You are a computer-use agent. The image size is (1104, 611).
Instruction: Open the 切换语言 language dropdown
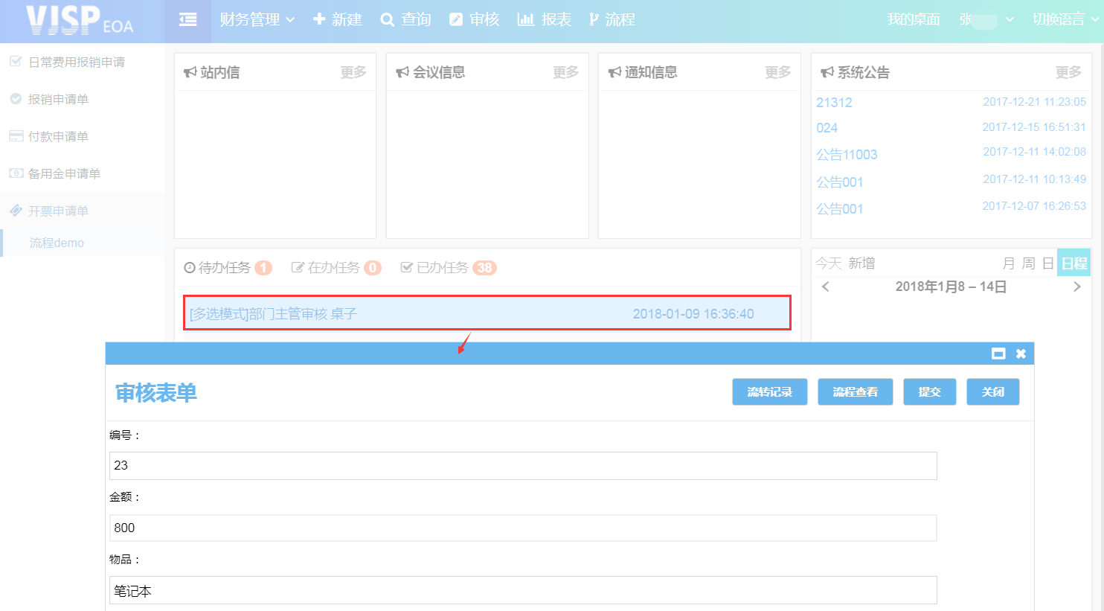1064,20
